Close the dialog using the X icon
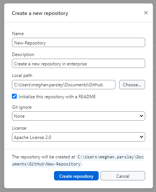 (x=146, y=13)
